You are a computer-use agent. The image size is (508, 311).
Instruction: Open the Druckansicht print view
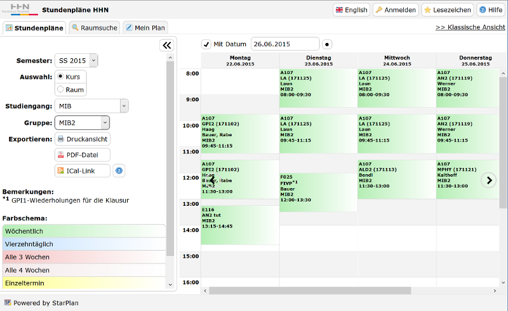pos(83,139)
